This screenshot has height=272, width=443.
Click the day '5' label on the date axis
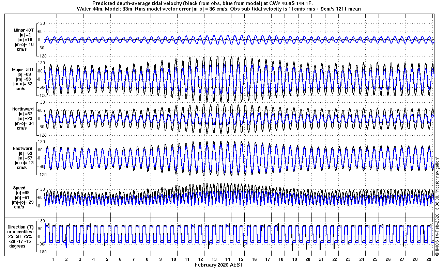point(107,259)
